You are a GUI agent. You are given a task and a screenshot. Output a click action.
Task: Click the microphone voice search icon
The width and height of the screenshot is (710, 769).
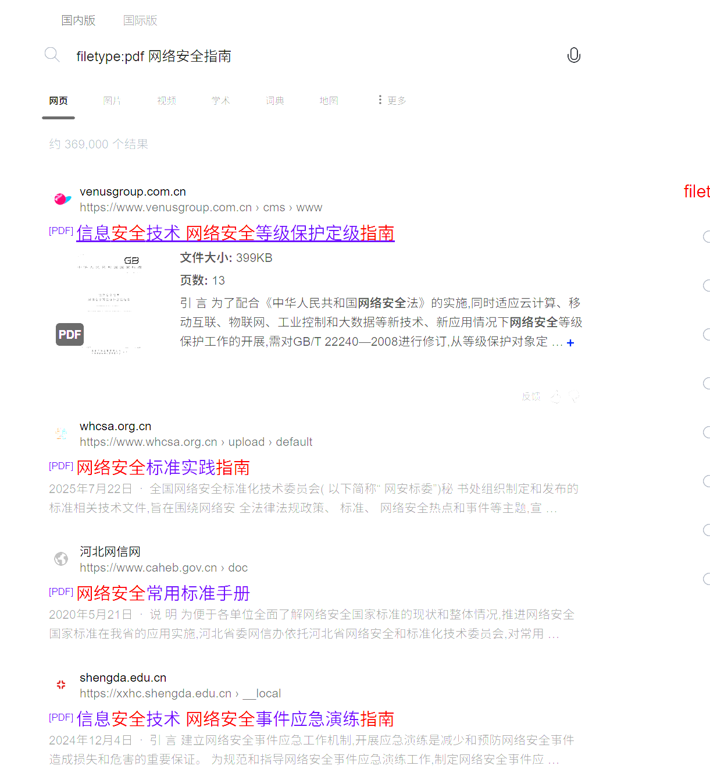tap(574, 55)
